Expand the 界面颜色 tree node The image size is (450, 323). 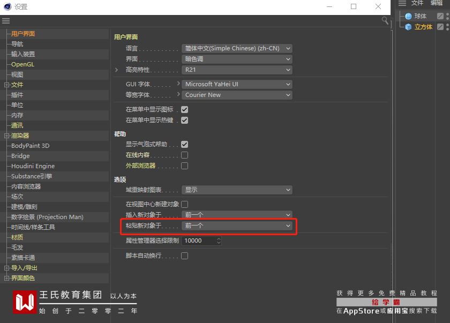click(x=6, y=278)
